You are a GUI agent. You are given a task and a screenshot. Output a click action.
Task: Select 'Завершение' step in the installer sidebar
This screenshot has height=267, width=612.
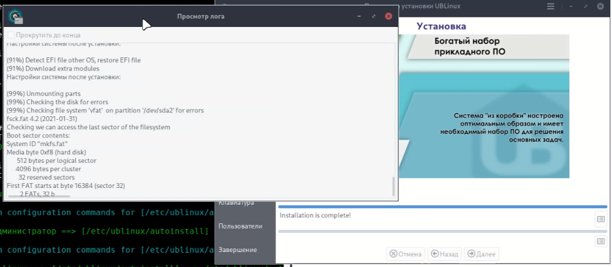(238, 250)
